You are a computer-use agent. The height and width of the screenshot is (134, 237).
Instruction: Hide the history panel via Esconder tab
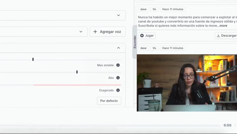(x=135, y=42)
